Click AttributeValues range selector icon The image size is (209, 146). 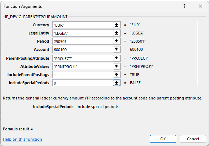tap(116, 66)
